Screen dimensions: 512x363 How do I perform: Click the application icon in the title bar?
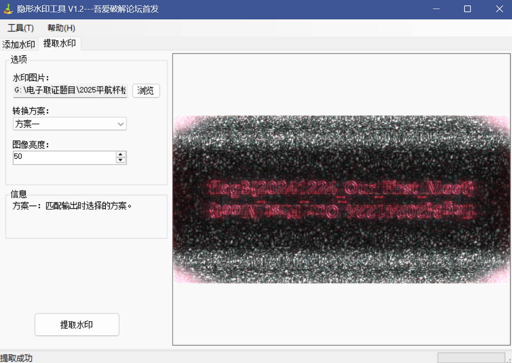pos(8,9)
